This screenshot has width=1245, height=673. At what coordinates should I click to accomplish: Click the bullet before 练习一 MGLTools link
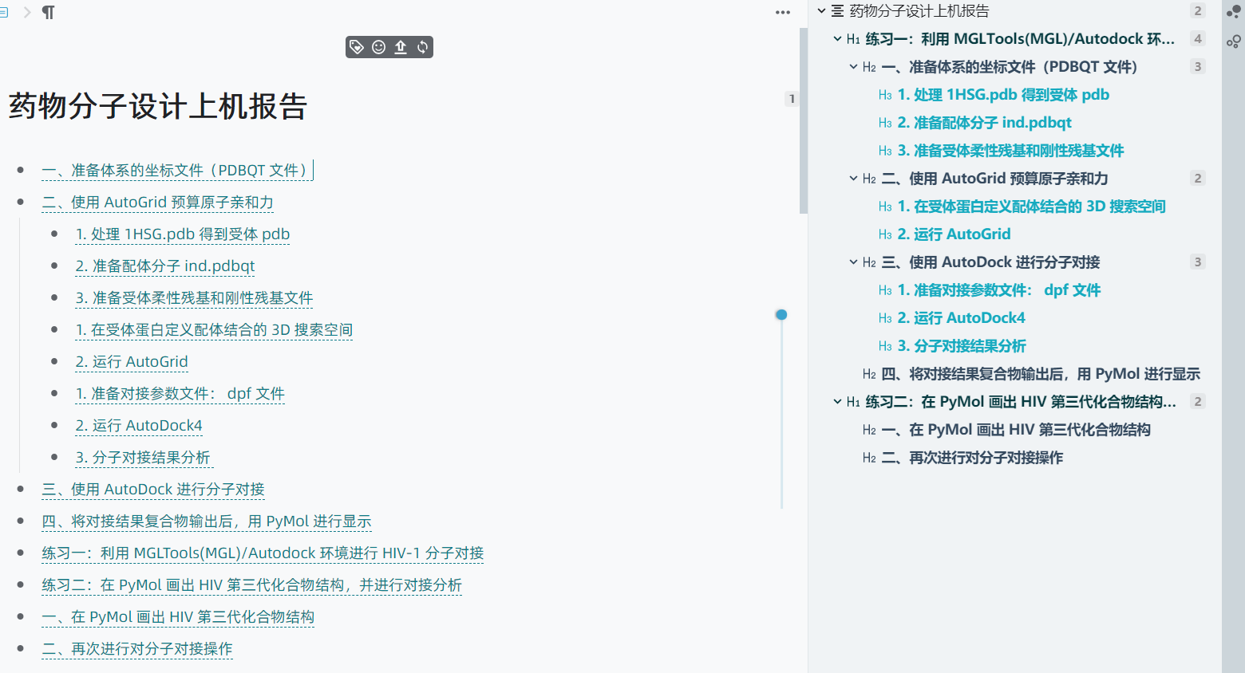21,553
